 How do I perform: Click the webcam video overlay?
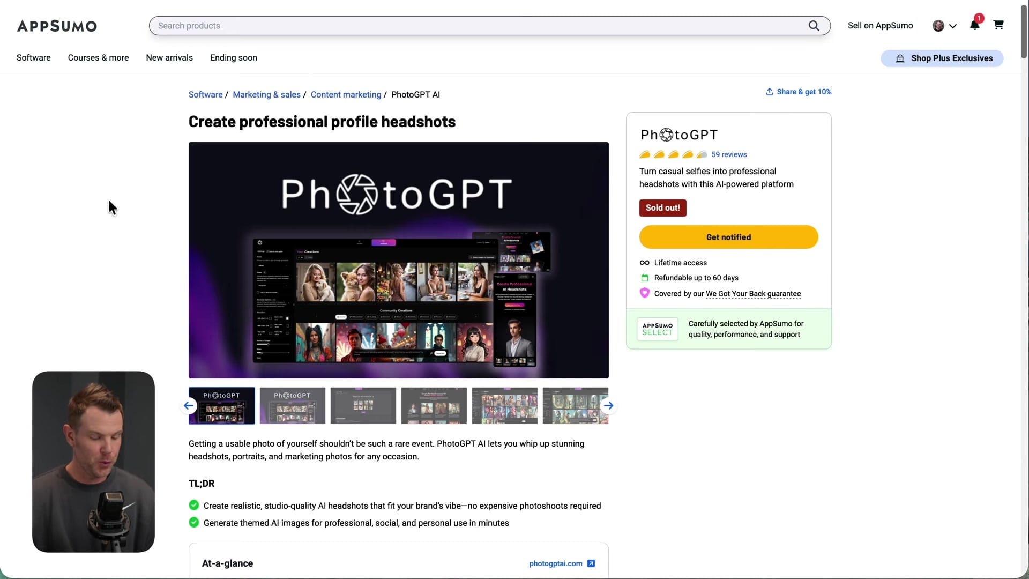[x=93, y=462]
